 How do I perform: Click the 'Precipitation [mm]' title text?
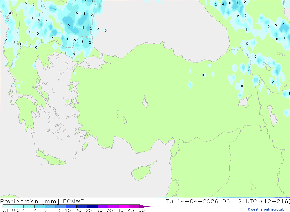(x=30, y=201)
